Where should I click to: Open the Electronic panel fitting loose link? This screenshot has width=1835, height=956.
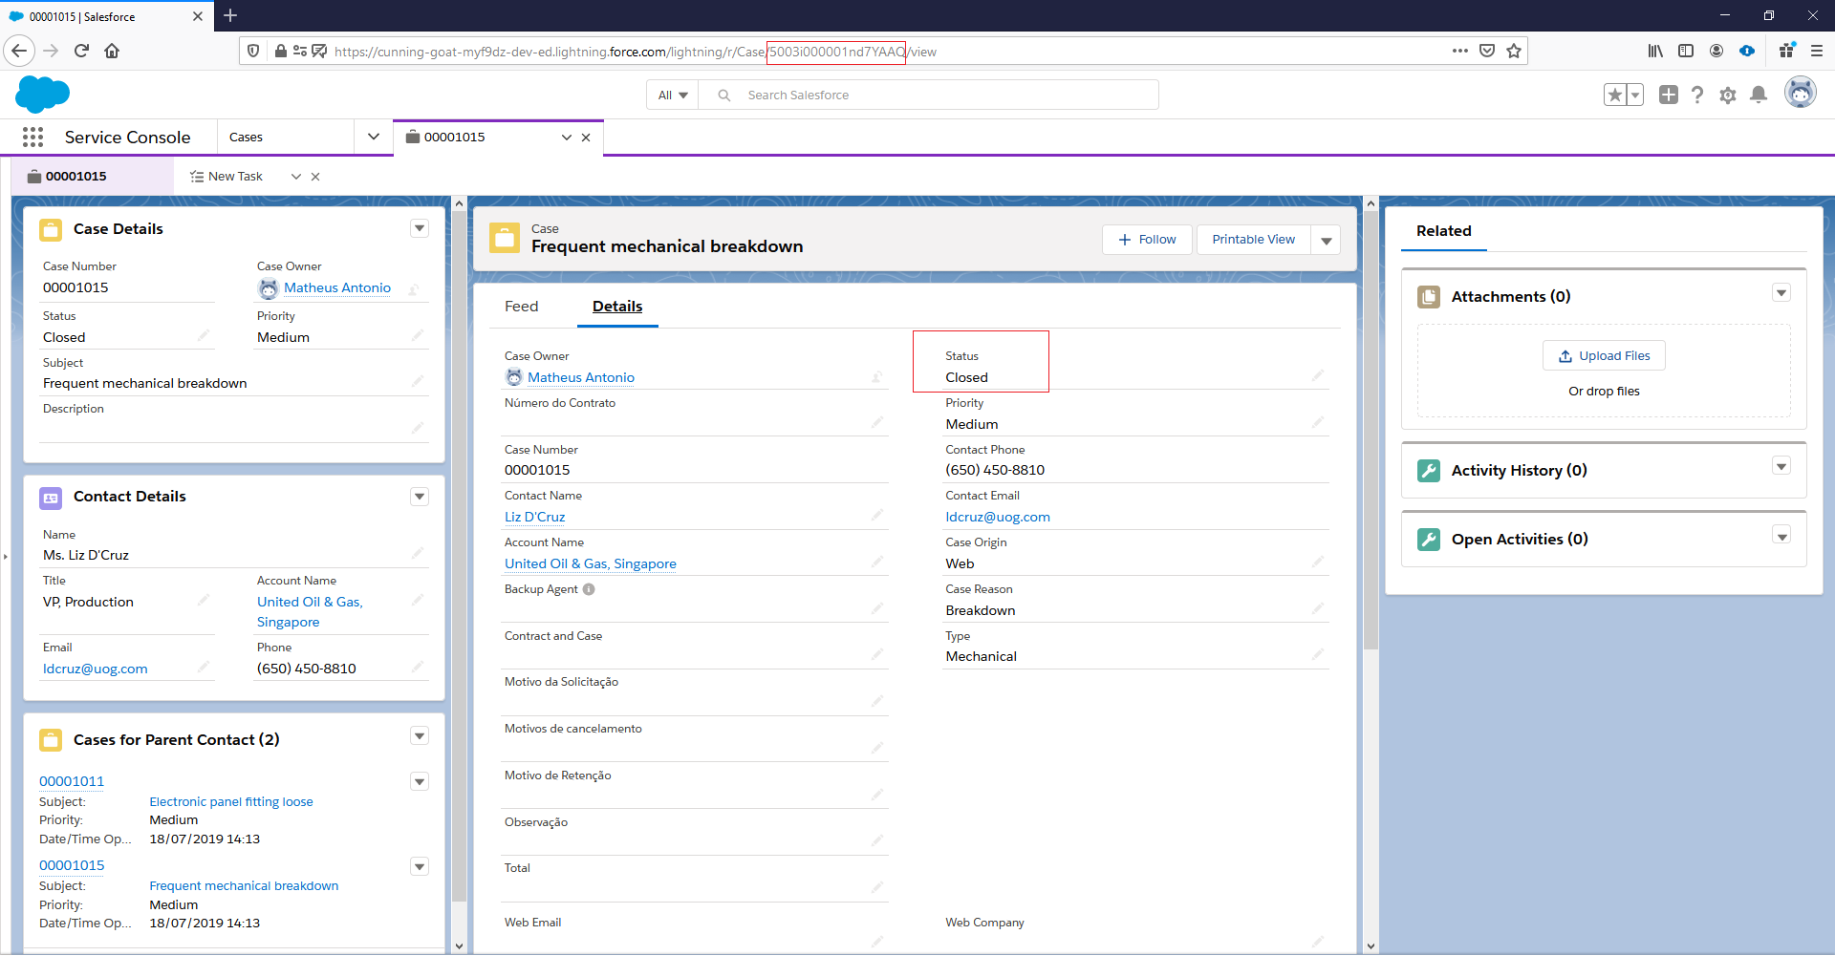[x=231, y=802]
